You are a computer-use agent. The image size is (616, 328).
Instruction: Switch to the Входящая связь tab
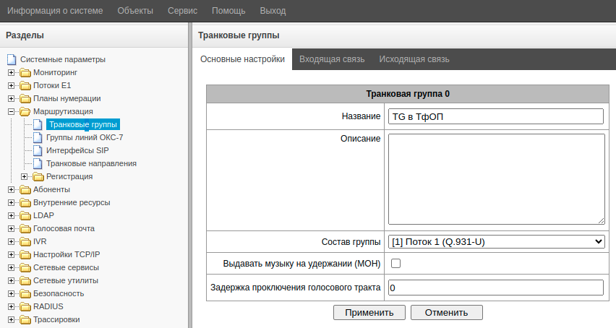[331, 59]
